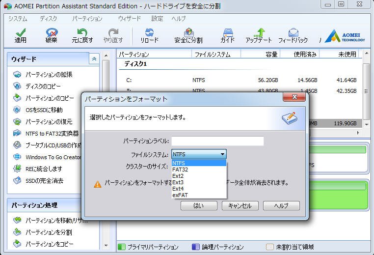
Task: Start the パーティションのコピー wizard
Action: (44, 98)
